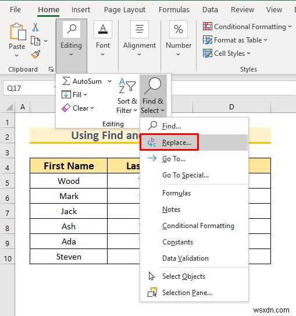Click the Paste clipboard icon
This screenshot has height=316, width=296.
tap(17, 31)
